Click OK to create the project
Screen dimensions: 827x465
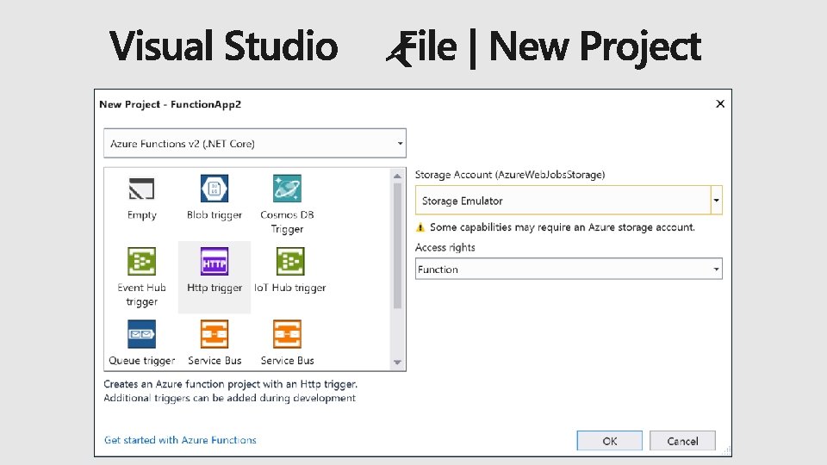(609, 441)
